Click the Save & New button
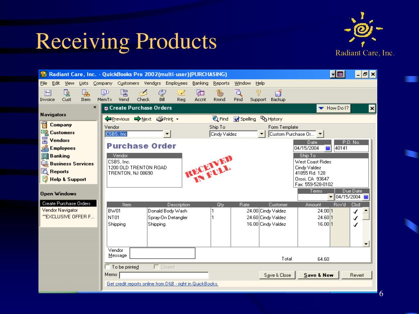The image size is (419, 314). (x=318, y=275)
